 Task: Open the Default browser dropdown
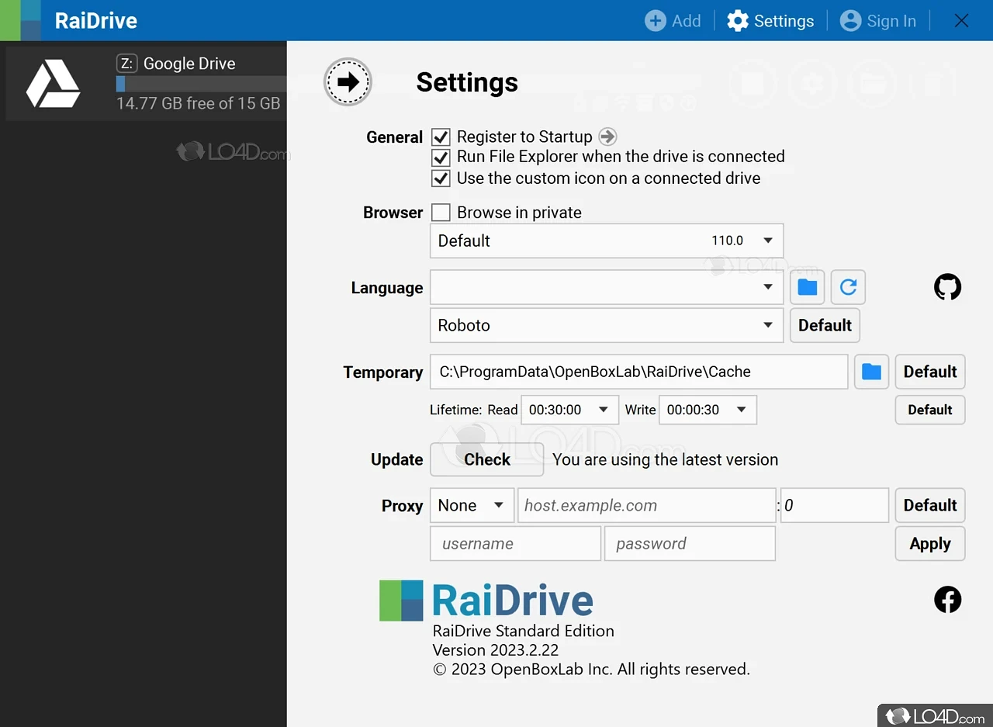(607, 241)
